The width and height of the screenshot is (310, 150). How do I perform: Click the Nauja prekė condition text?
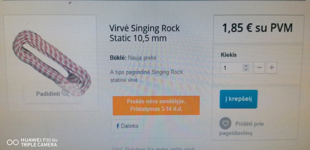[142, 58]
